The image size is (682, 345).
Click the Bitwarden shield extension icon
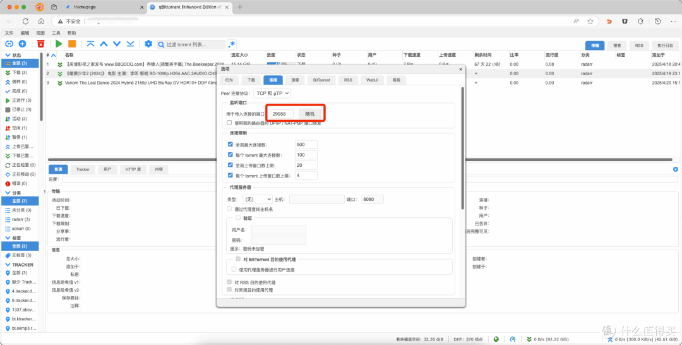click(x=625, y=21)
